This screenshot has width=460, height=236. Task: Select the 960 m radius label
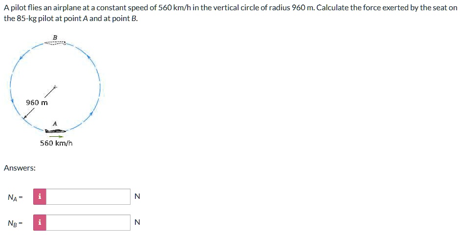pyautogui.click(x=37, y=103)
